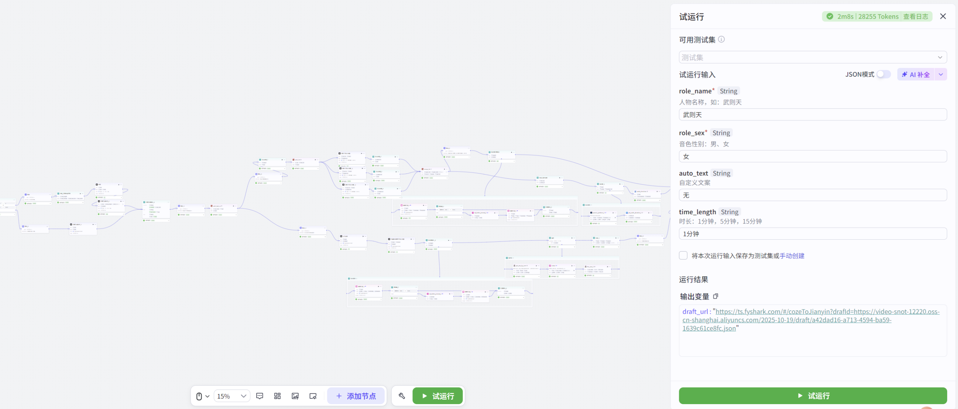Image resolution: width=958 pixels, height=409 pixels.
Task: Click the AI 补全 button
Action: [916, 74]
